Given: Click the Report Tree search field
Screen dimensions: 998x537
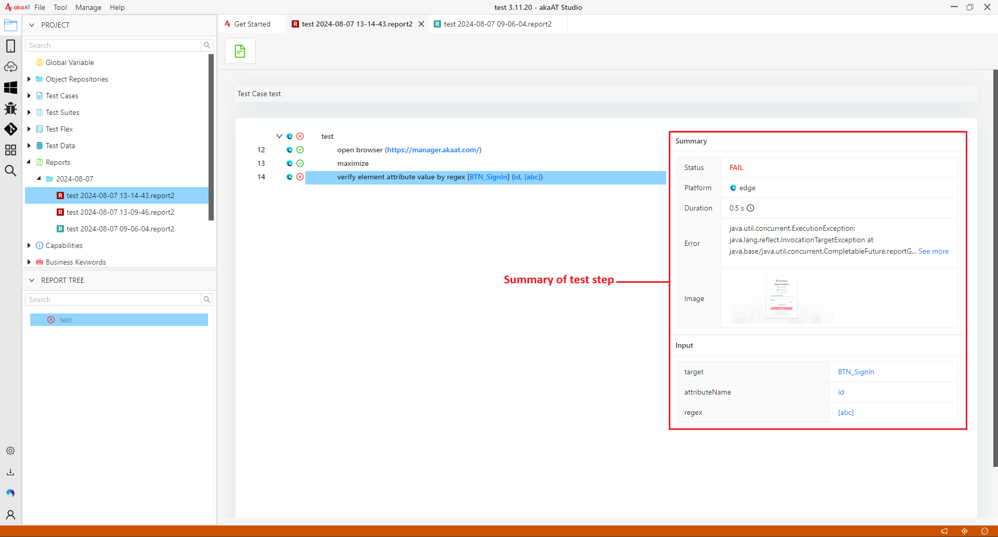Looking at the screenshot, I should click(113, 299).
